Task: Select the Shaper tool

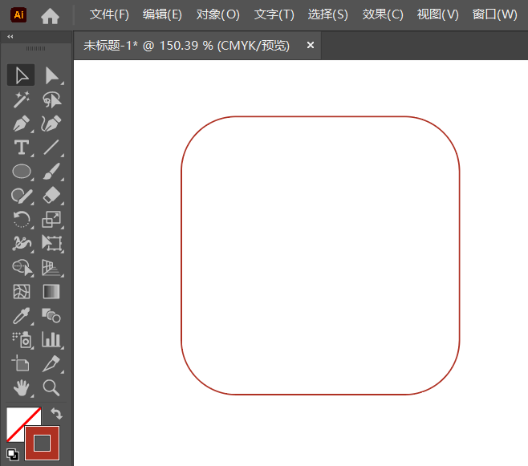Action: [x=22, y=196]
